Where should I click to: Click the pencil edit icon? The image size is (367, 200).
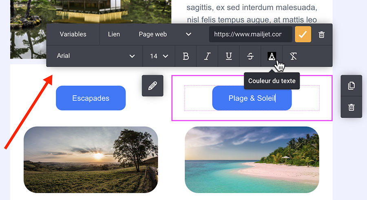(153, 86)
